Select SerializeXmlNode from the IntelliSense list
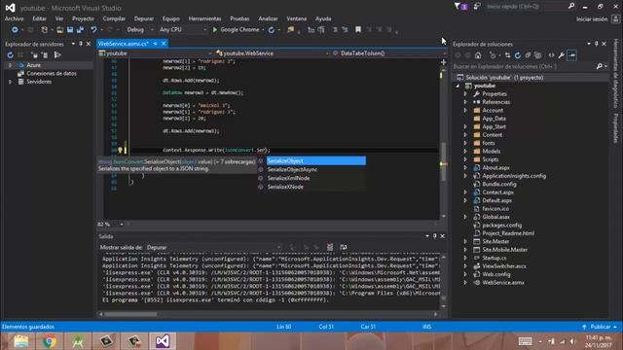This screenshot has width=623, height=350. (288, 178)
